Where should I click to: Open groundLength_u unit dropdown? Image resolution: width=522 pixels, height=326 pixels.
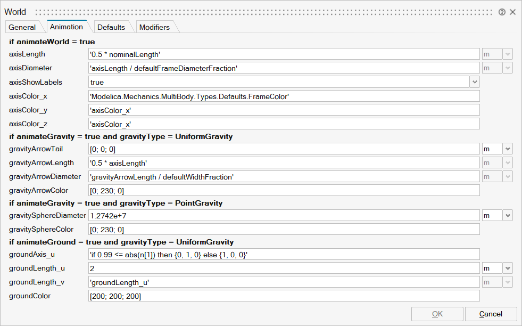click(x=507, y=268)
